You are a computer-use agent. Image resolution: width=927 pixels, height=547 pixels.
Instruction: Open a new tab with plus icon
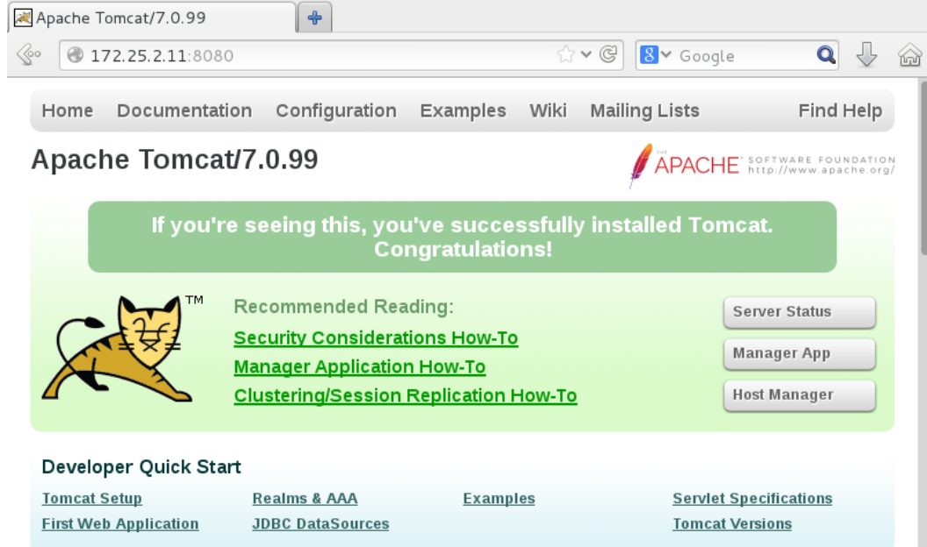[314, 18]
